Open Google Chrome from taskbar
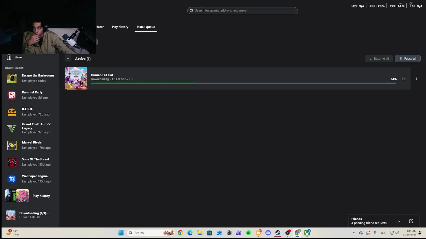This screenshot has height=239, width=426. click(180, 233)
